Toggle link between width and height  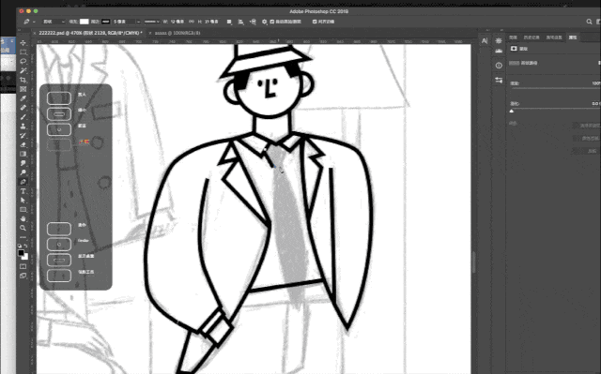tap(192, 22)
